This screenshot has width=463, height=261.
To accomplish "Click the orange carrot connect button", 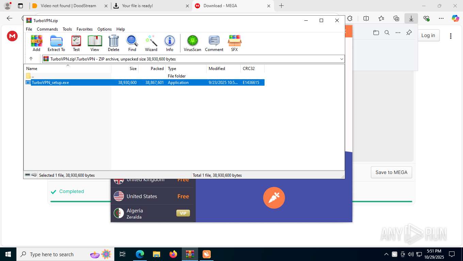I will pyautogui.click(x=274, y=198).
